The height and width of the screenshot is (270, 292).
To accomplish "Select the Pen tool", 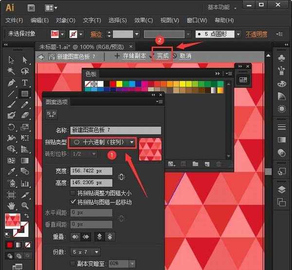I will point(12,83).
